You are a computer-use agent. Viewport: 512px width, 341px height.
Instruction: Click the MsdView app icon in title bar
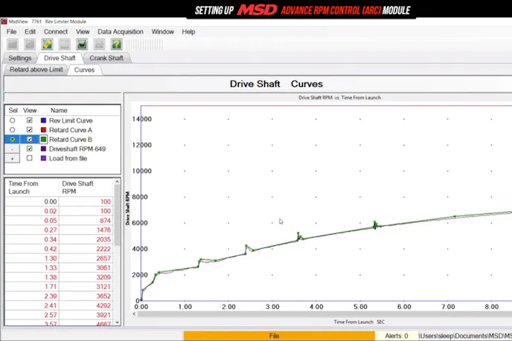coord(4,22)
